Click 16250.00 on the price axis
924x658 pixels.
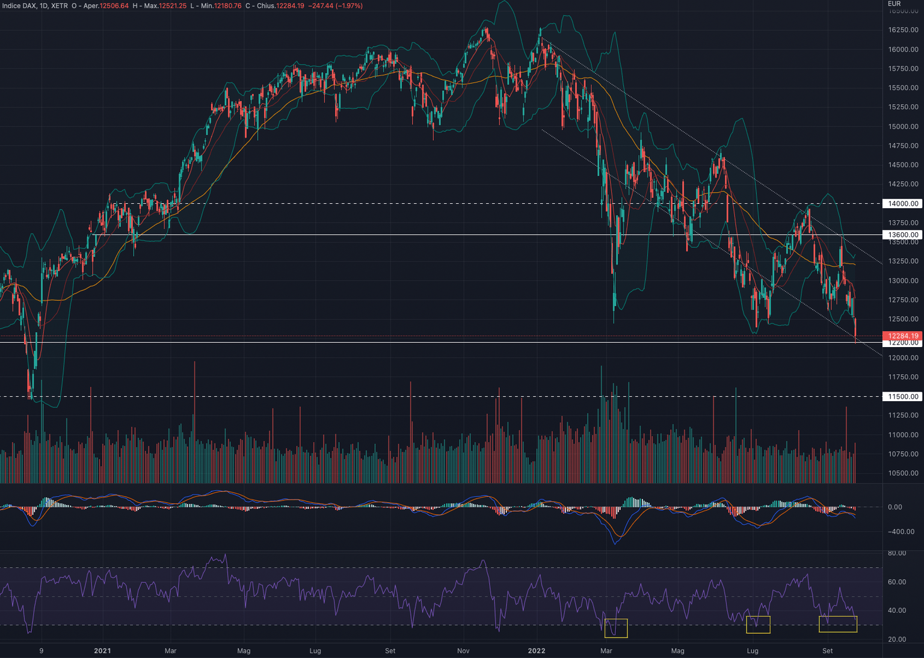point(903,30)
